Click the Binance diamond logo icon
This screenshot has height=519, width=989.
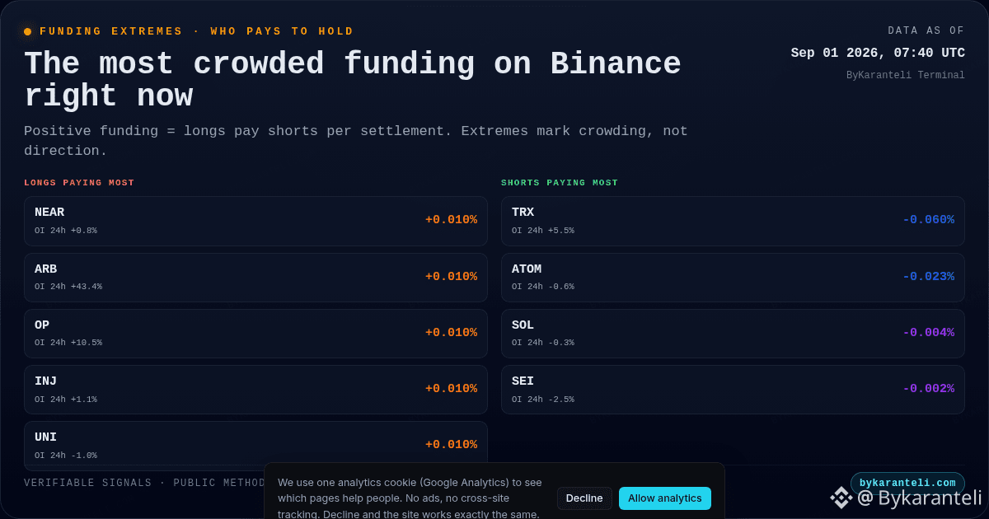click(841, 498)
